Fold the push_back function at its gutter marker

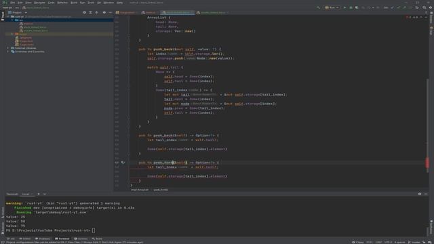(x=129, y=49)
